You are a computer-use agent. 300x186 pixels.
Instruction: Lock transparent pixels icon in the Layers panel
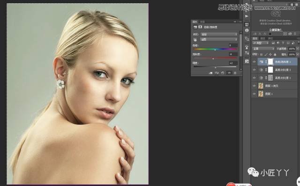click(x=262, y=55)
